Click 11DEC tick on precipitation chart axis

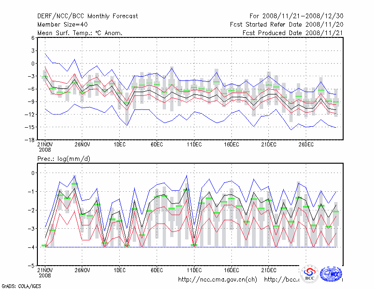click(194, 270)
